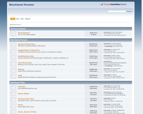Select the Home menu tab
This screenshot has height=114, width=143.
[x=13, y=19]
